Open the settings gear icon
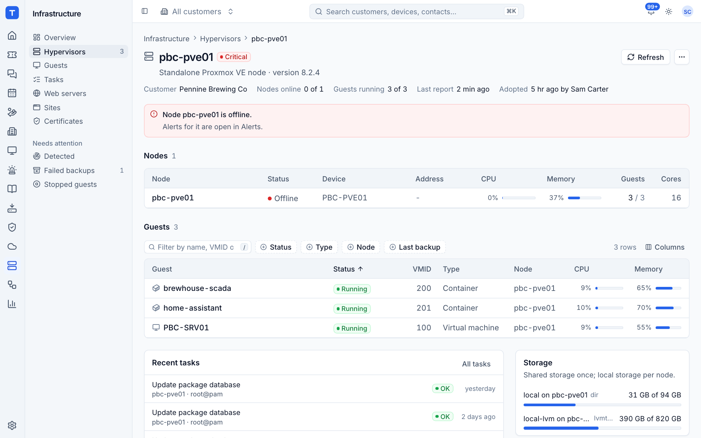Screen dimensions: 701x438 click(12, 425)
